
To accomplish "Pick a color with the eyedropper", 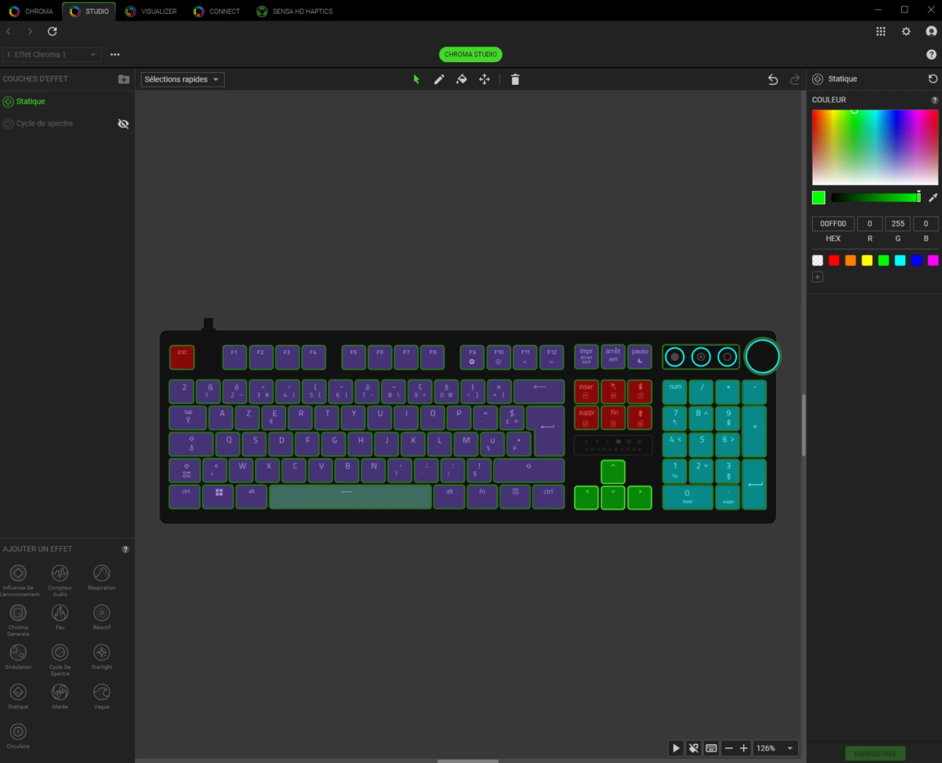I will point(933,198).
